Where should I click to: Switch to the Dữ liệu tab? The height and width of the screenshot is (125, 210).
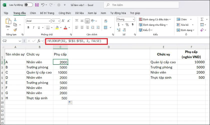pos(79,13)
